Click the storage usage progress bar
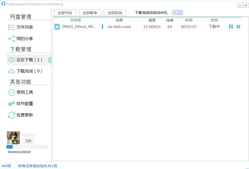Image resolution: width=249 pixels, height=169 pixels. [27, 147]
